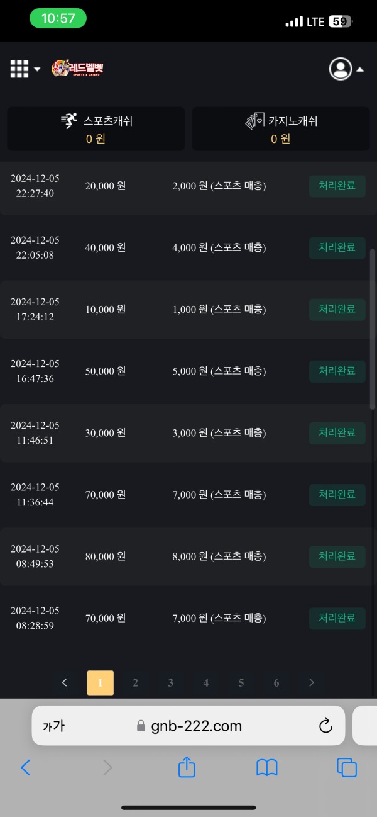Collapse pagination with the left chevron arrow
The width and height of the screenshot is (377, 817).
65,682
